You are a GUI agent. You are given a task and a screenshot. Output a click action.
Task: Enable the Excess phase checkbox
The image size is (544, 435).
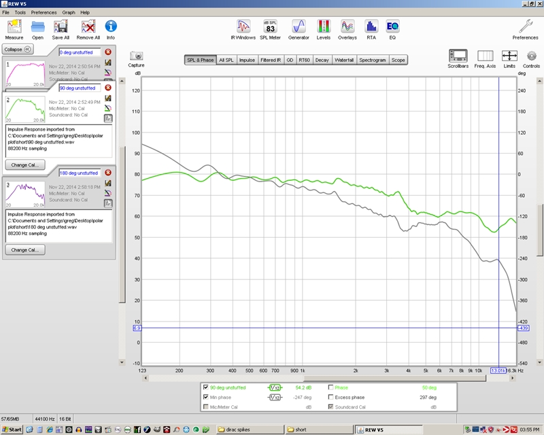pyautogui.click(x=330, y=397)
